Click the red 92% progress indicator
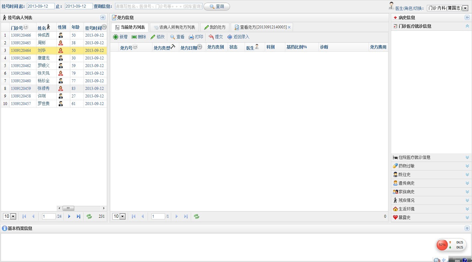The width and height of the screenshot is (472, 262). pos(442,245)
